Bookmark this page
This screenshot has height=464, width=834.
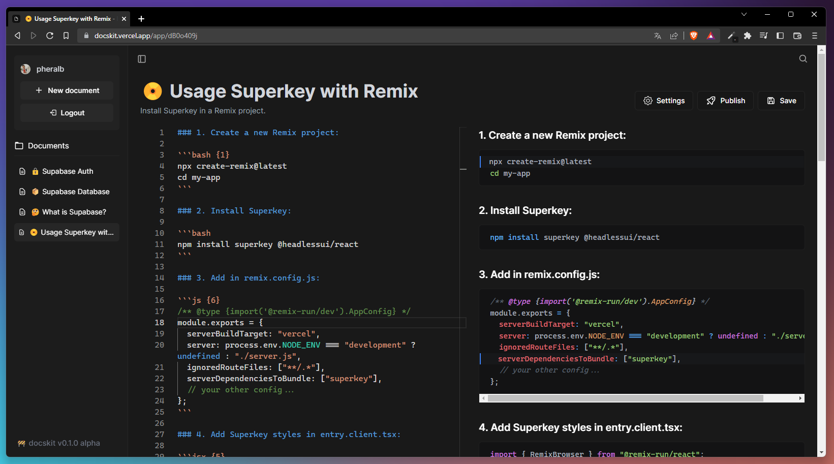click(x=66, y=36)
